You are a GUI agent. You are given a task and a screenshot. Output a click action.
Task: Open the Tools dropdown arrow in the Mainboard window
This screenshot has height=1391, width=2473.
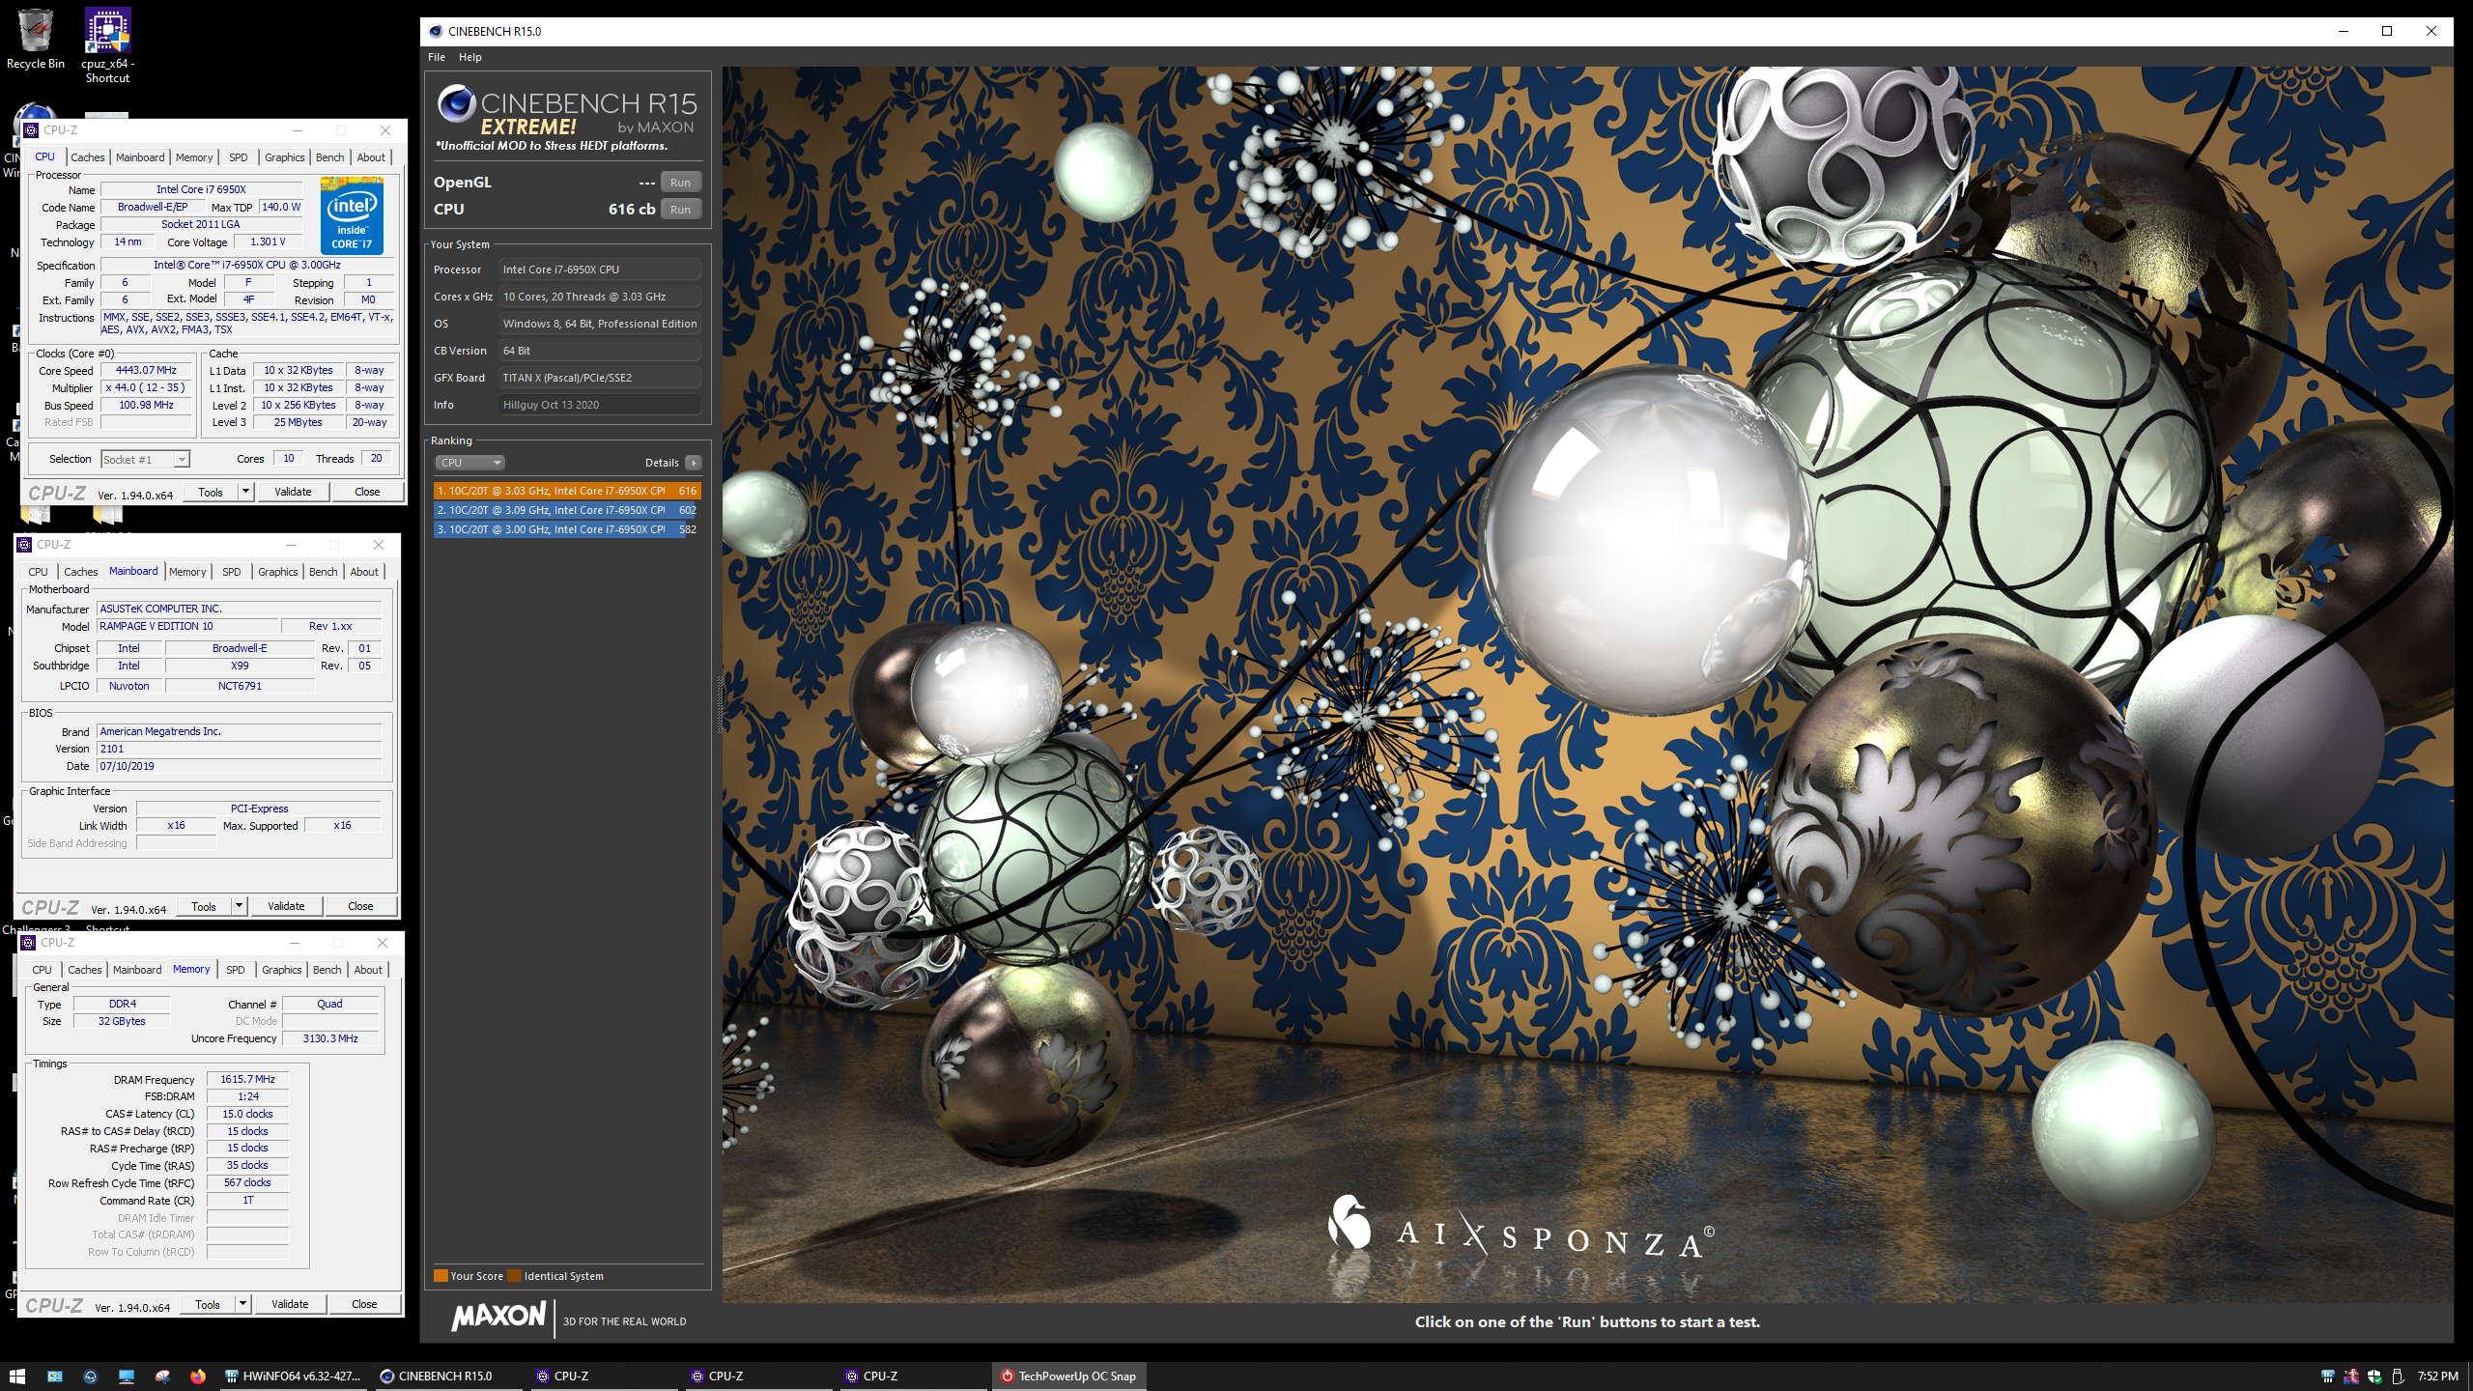pyautogui.click(x=239, y=906)
